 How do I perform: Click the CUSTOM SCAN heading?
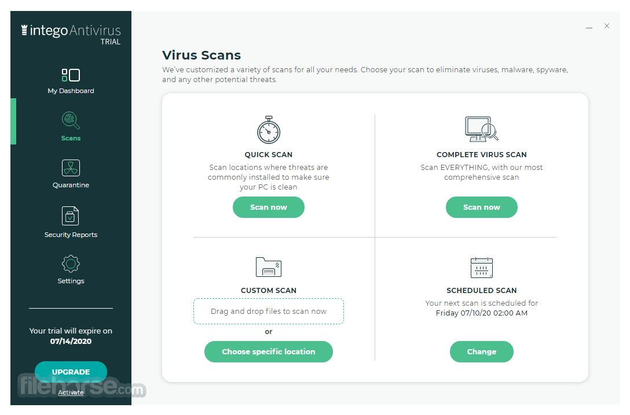269,291
